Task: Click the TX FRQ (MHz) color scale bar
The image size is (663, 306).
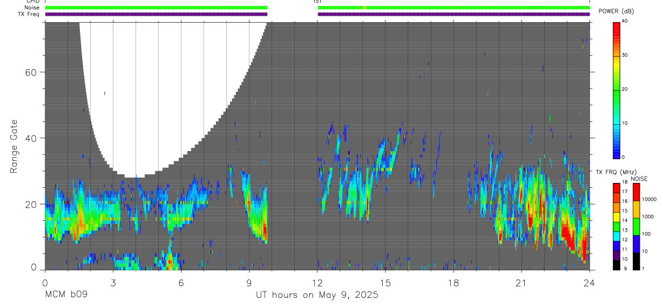Action: tap(617, 227)
